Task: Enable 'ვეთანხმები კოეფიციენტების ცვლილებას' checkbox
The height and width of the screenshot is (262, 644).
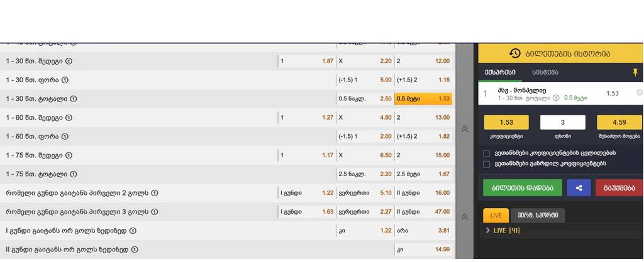Action: 487,154
